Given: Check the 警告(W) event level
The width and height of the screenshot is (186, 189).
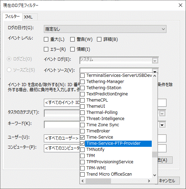Looking at the screenshot, I should tap(72, 39).
